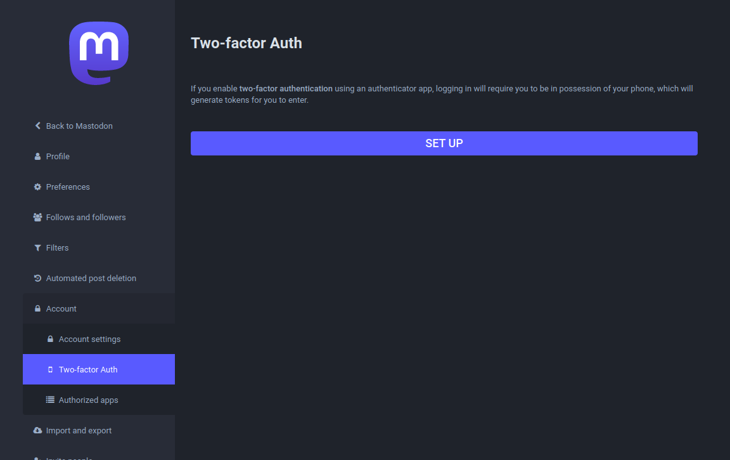Open the Profile settings page

click(58, 157)
